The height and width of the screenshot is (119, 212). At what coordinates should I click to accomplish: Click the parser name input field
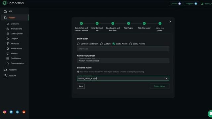pos(123,61)
